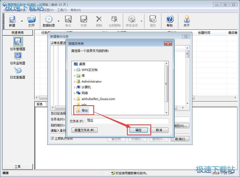Expand the 计算机 tree node

click(x=75, y=87)
